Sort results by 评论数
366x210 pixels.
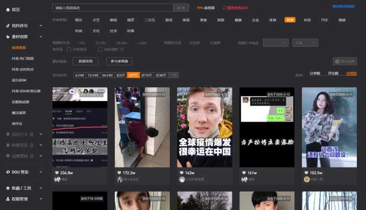[x=333, y=74]
